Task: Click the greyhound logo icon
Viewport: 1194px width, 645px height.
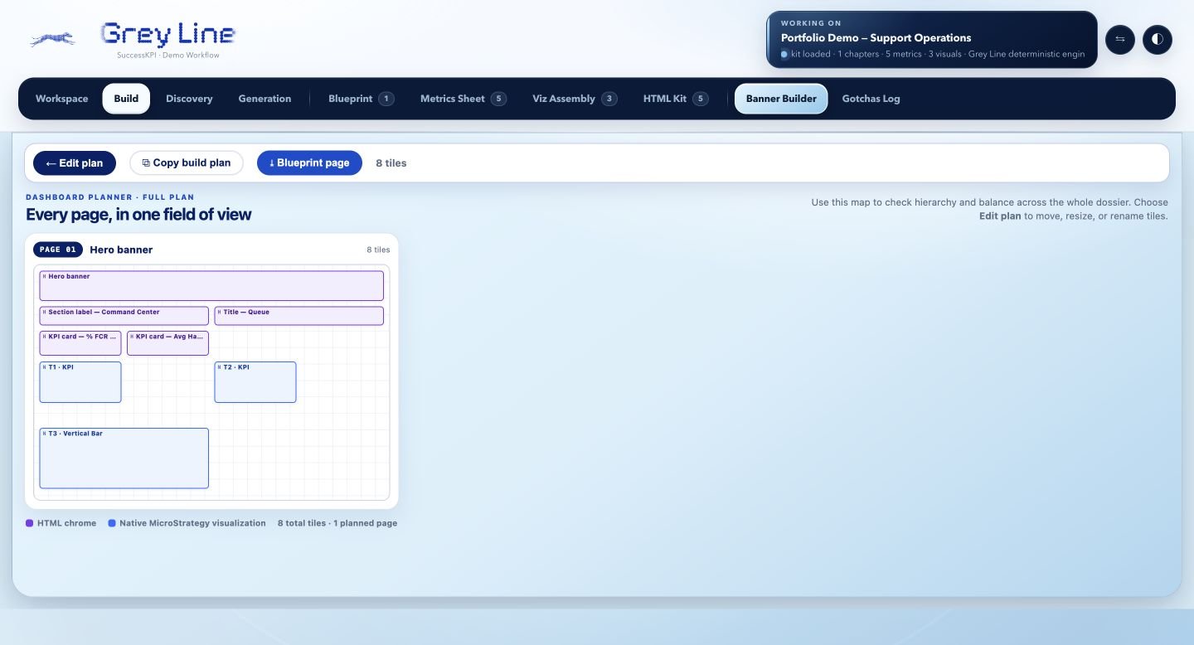Action: tap(52, 39)
